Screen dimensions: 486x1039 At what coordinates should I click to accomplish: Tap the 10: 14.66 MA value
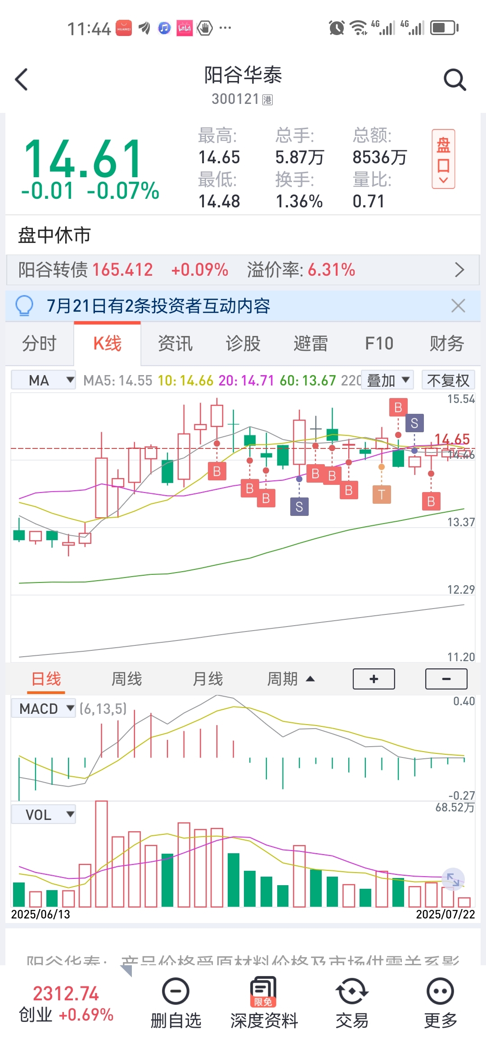(185, 381)
